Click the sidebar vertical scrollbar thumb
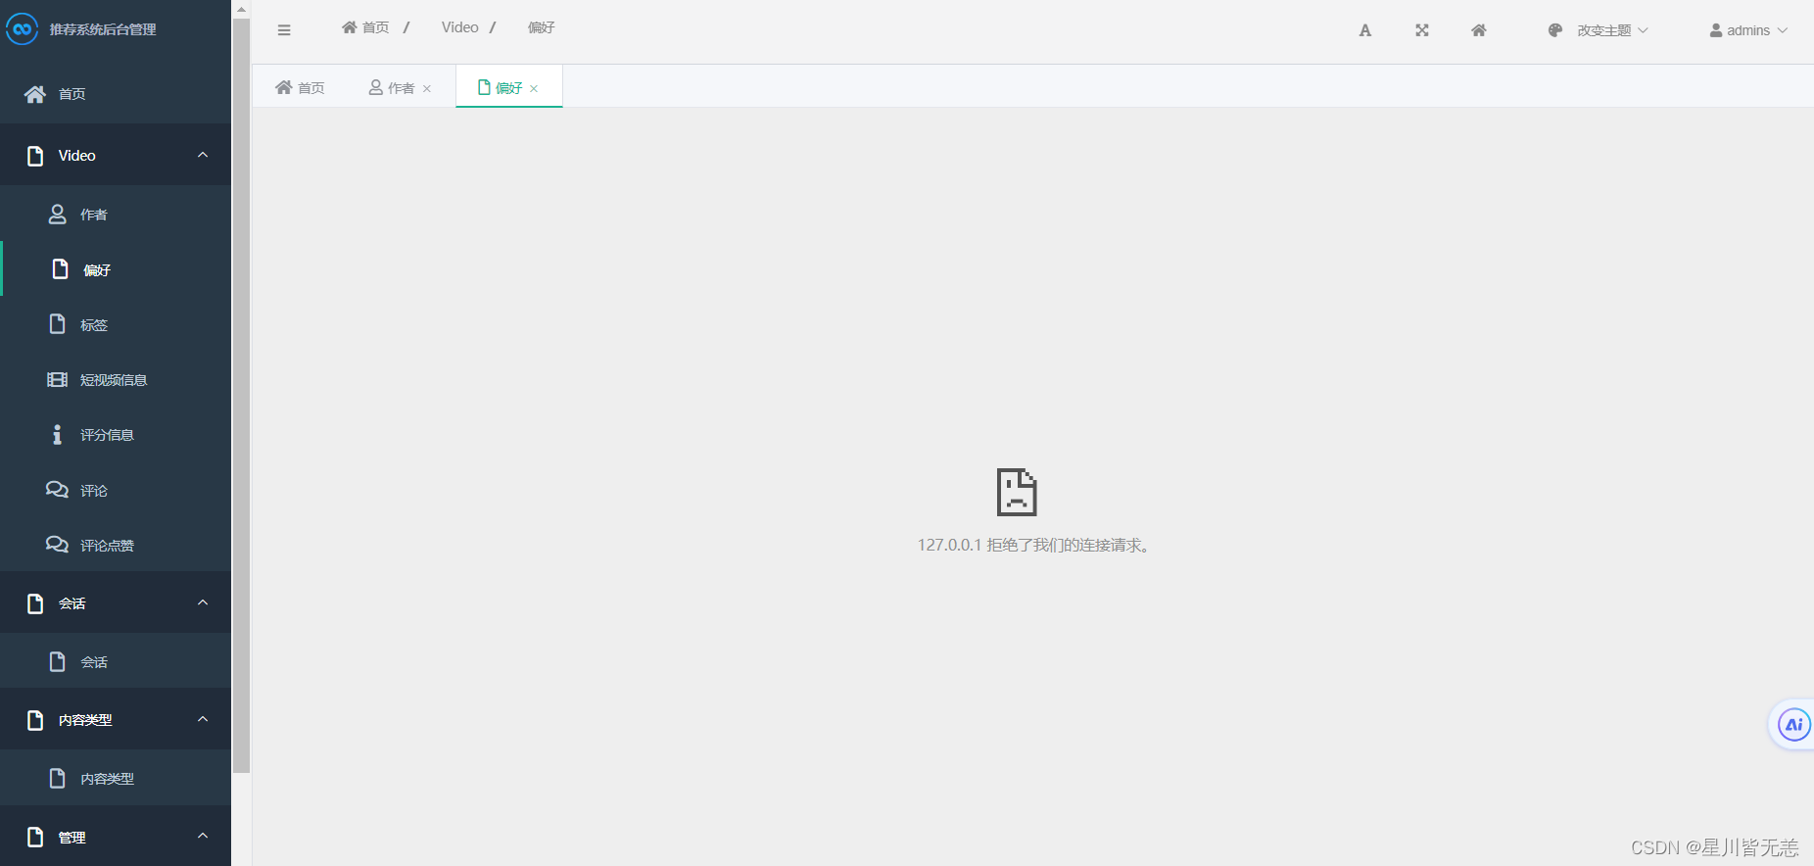The image size is (1814, 866). coord(241,396)
